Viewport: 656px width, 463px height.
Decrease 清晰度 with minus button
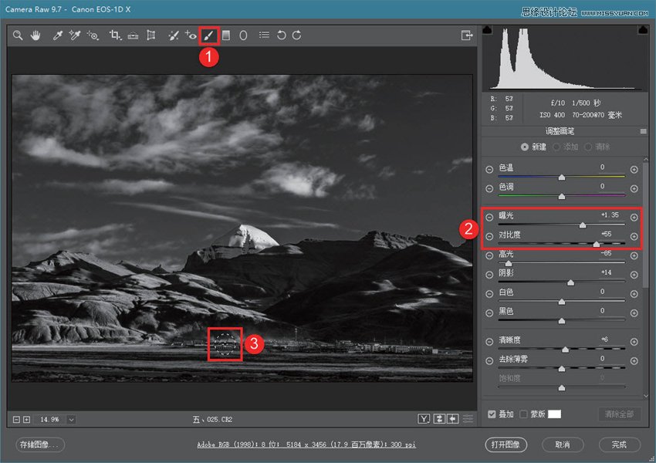(489, 342)
